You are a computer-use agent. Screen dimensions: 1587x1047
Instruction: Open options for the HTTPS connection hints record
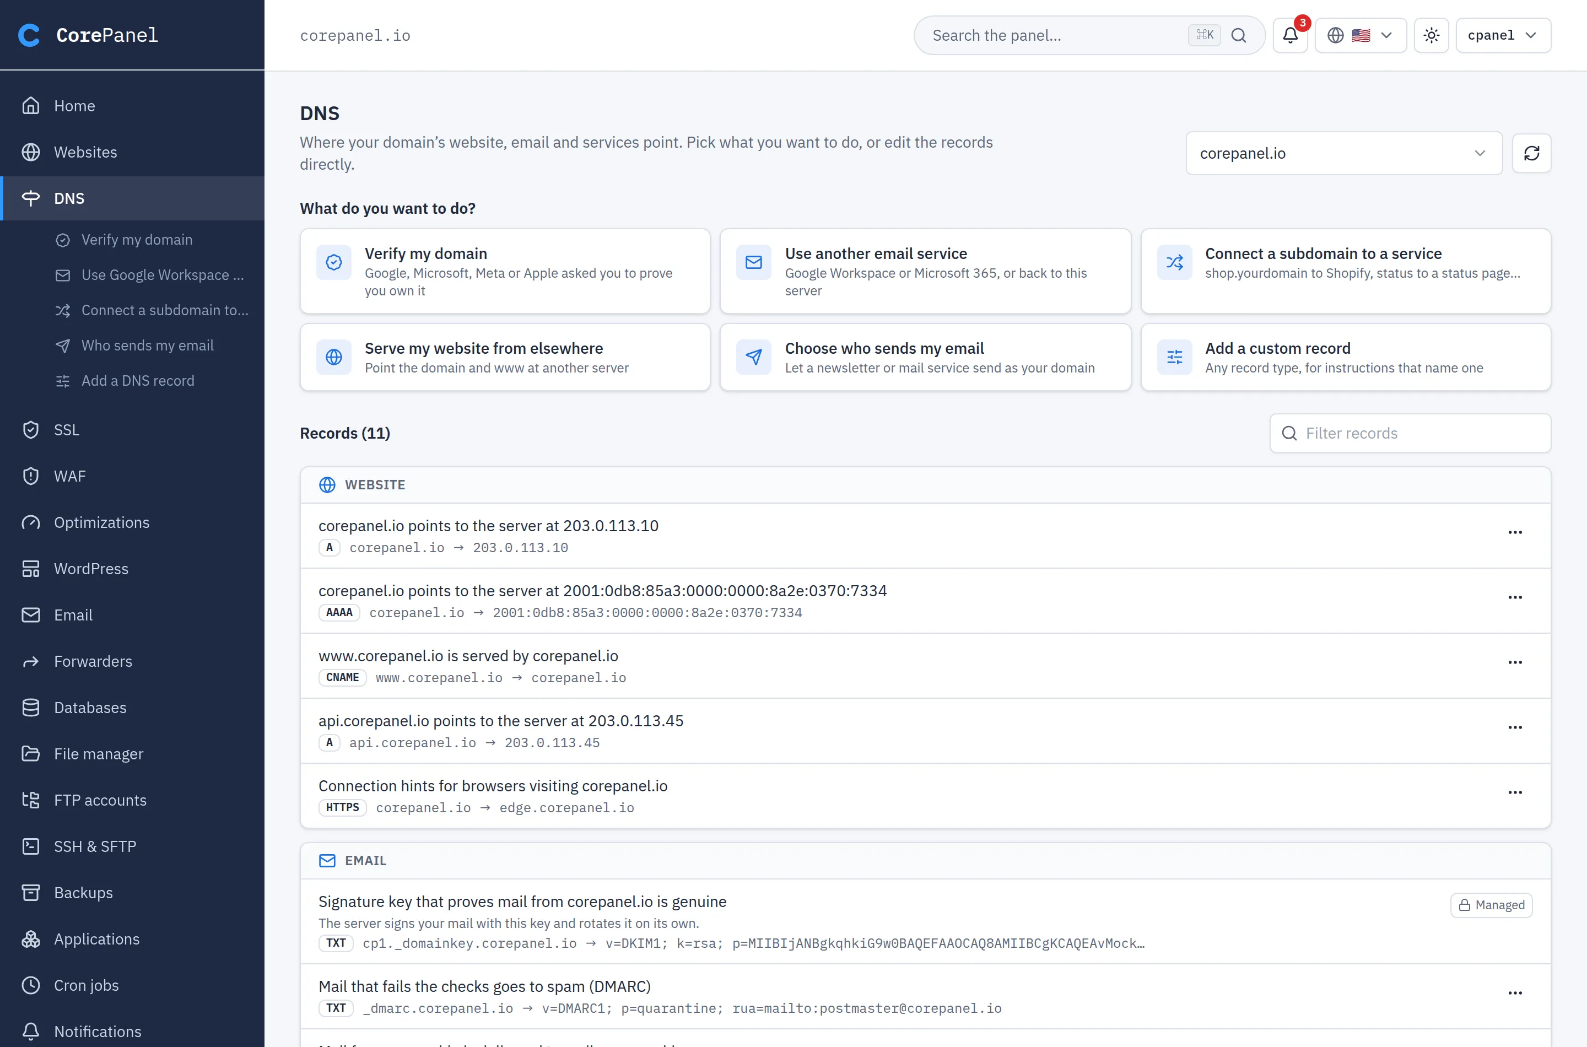pyautogui.click(x=1515, y=792)
